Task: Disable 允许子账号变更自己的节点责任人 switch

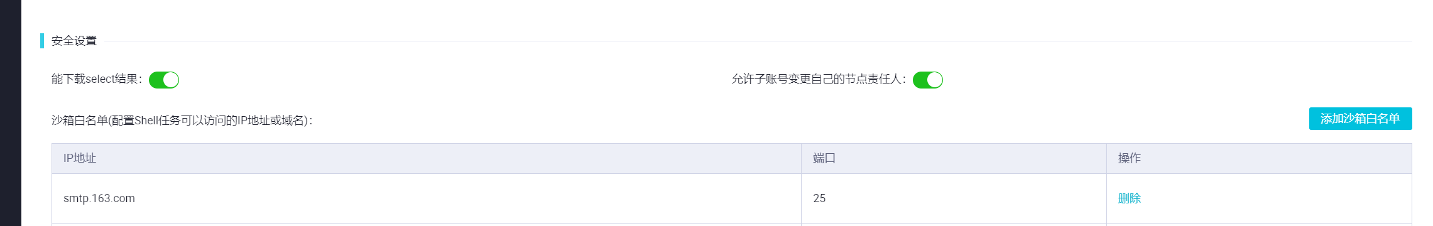Action: point(928,80)
